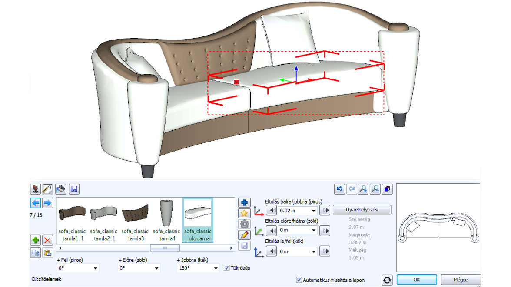The image size is (511, 287).
Task: Click the pencil edit icon
Action: coord(244,234)
